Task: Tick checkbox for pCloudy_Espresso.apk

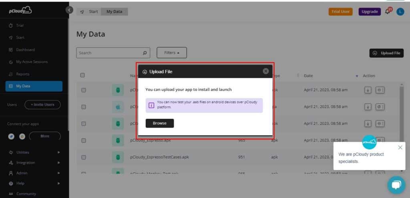Action: point(83,140)
